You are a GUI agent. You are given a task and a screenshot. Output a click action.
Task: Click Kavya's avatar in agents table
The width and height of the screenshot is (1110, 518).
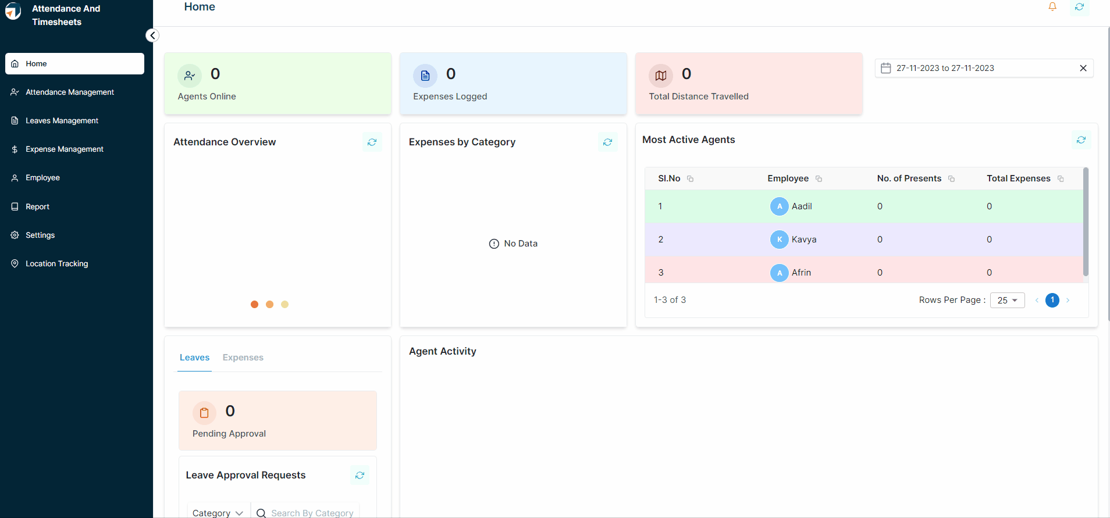click(x=780, y=240)
